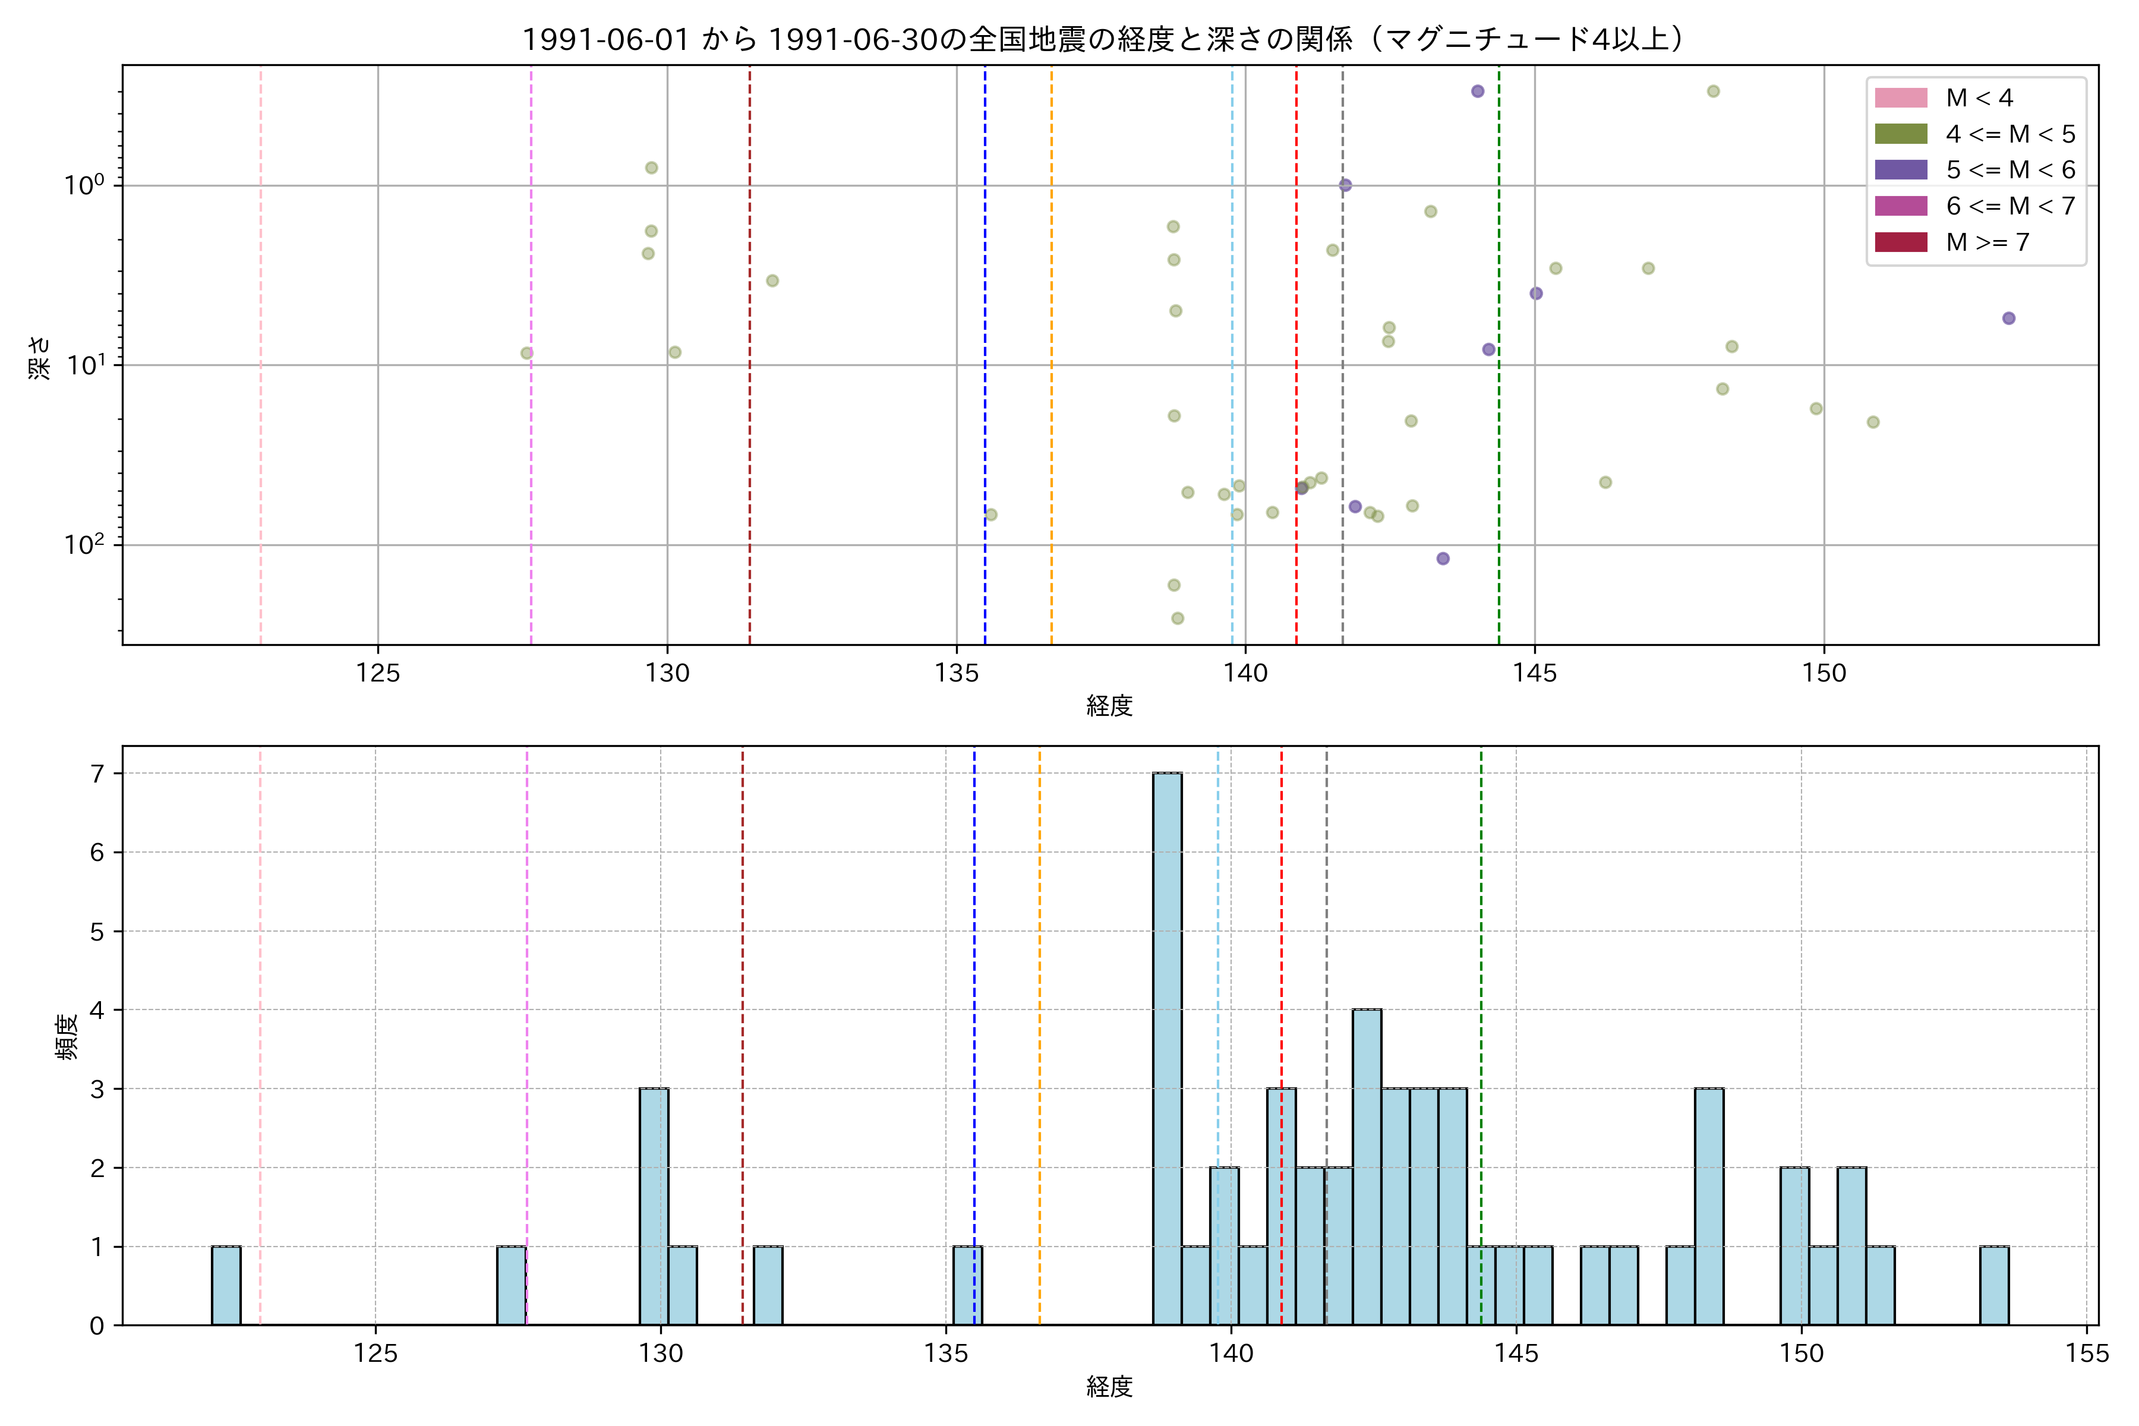
Task: Click the rightmost histogram bar near 153
Action: click(x=1995, y=1284)
